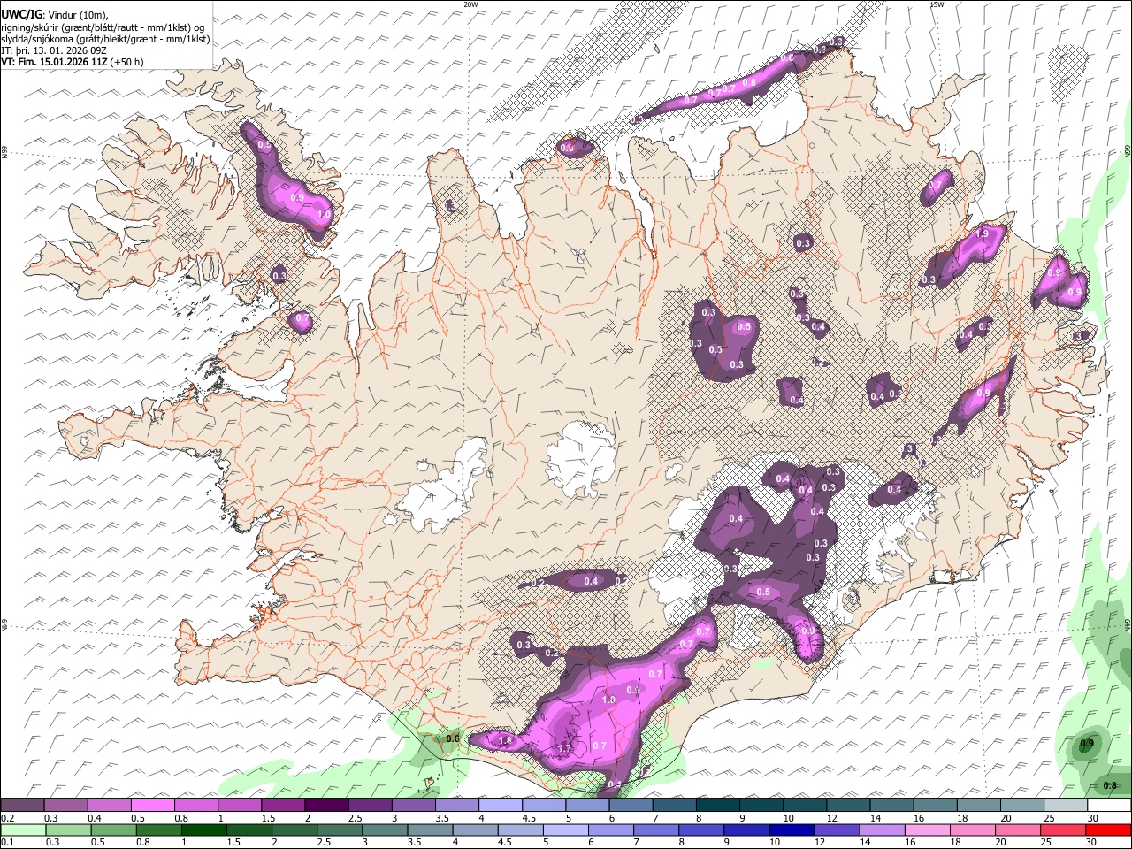The width and height of the screenshot is (1132, 849).
Task: Pick the medium green 0.5–0.8 swatch in the lower legend row
Action: [x=113, y=830]
